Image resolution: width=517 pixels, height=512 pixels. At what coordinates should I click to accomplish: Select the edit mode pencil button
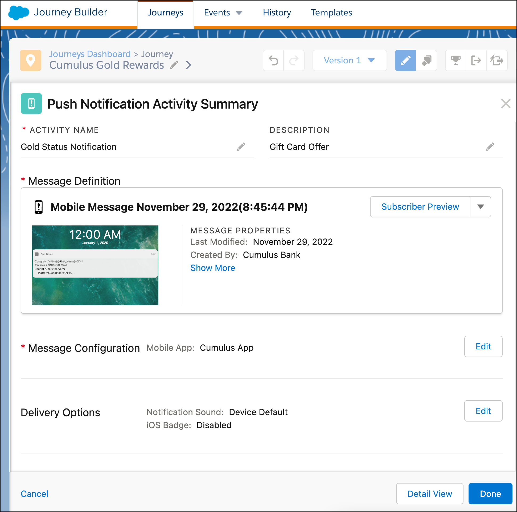(x=405, y=60)
